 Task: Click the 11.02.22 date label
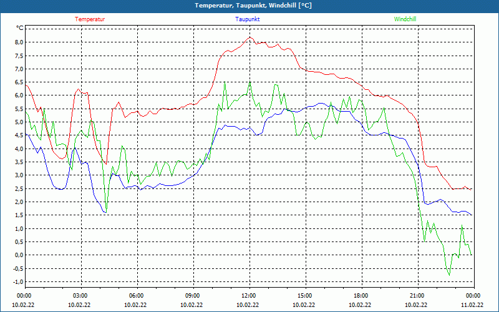pyautogui.click(x=472, y=305)
